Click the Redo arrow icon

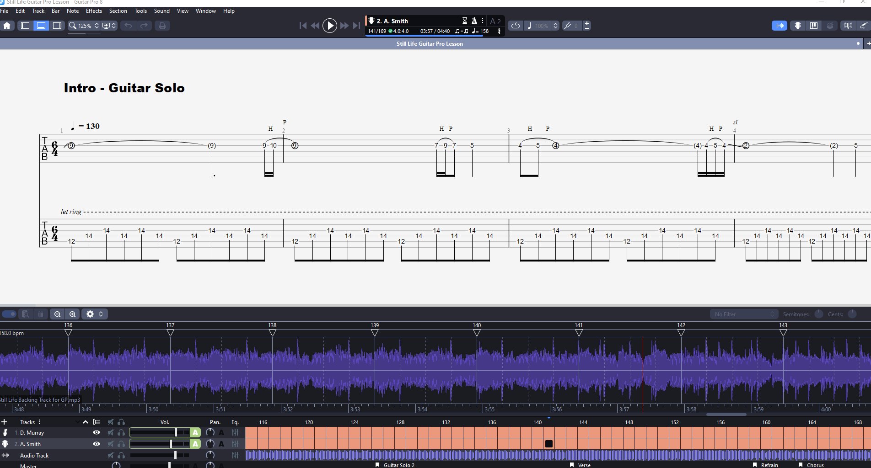coord(144,26)
